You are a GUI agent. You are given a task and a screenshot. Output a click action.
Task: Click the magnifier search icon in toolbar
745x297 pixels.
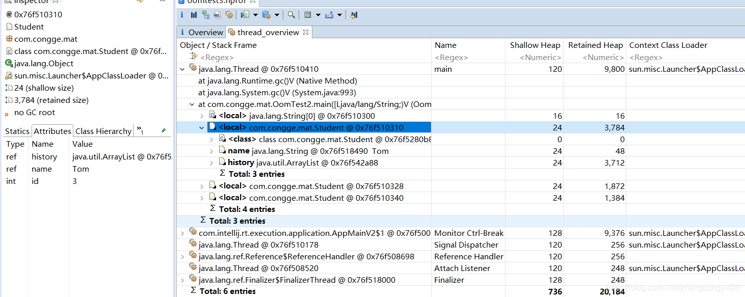(x=291, y=15)
